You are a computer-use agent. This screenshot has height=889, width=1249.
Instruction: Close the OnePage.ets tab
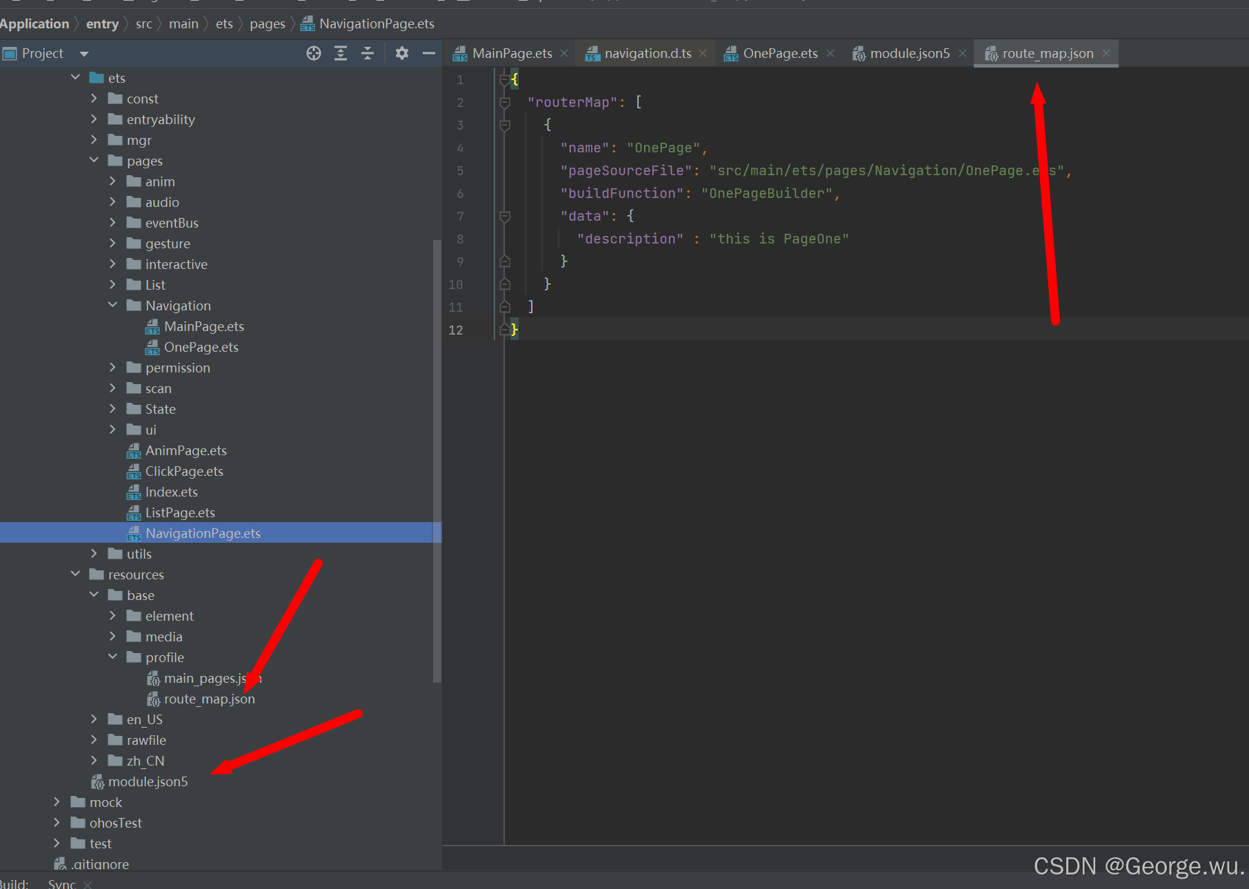click(830, 53)
